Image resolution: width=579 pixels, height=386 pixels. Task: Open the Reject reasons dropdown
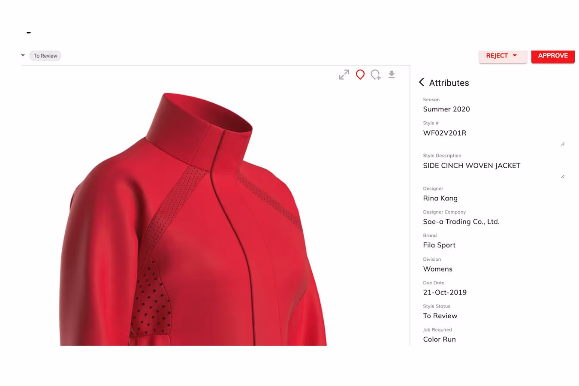(x=503, y=56)
